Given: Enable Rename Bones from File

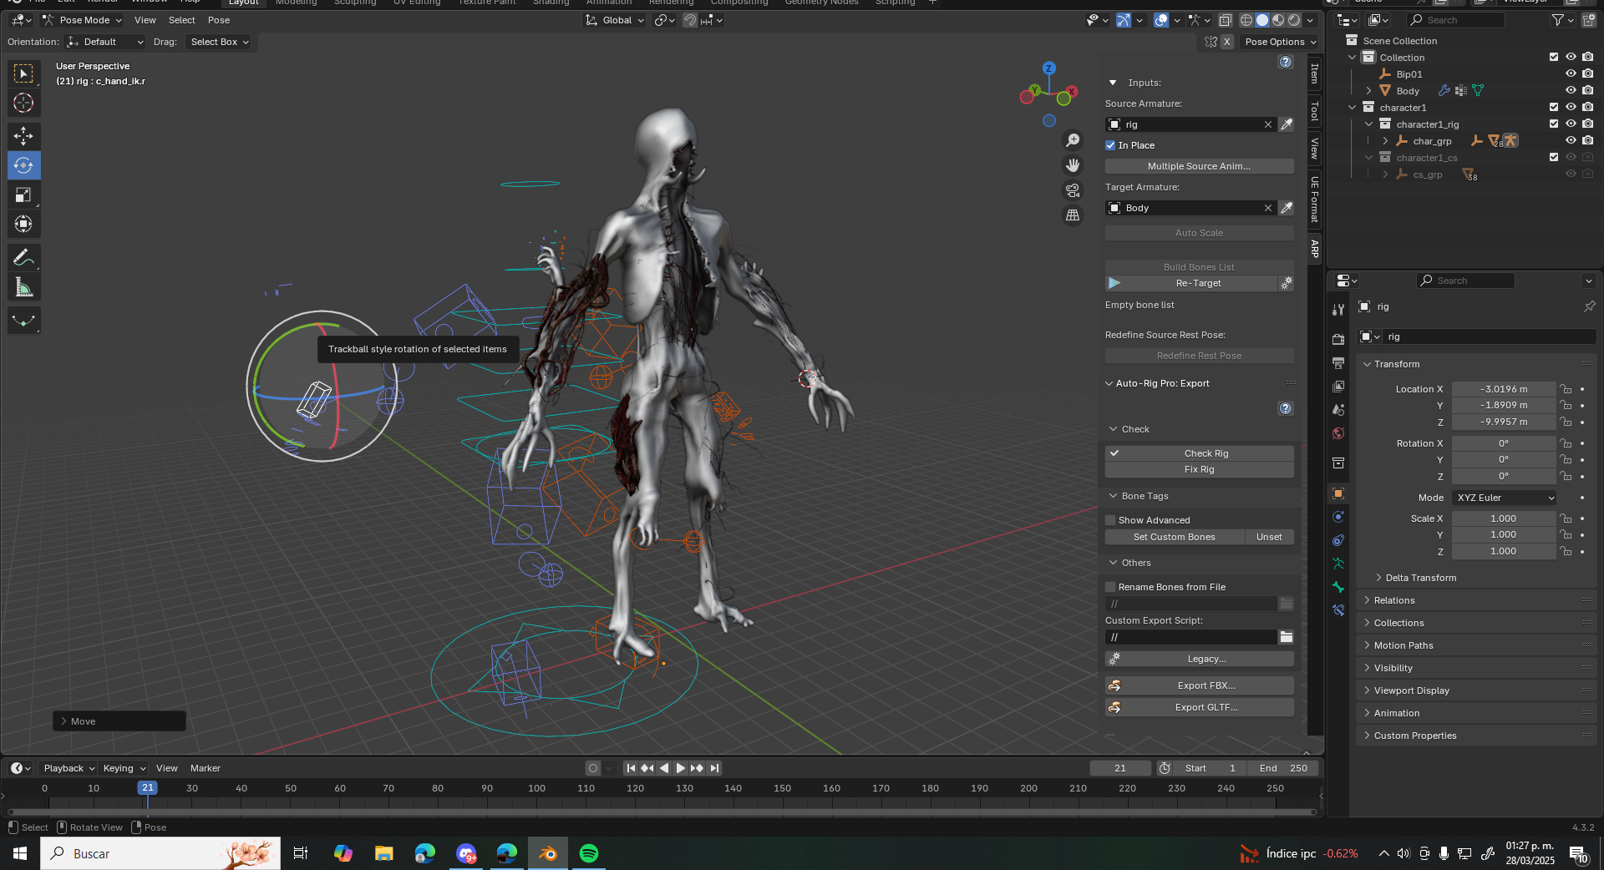Looking at the screenshot, I should 1110,587.
